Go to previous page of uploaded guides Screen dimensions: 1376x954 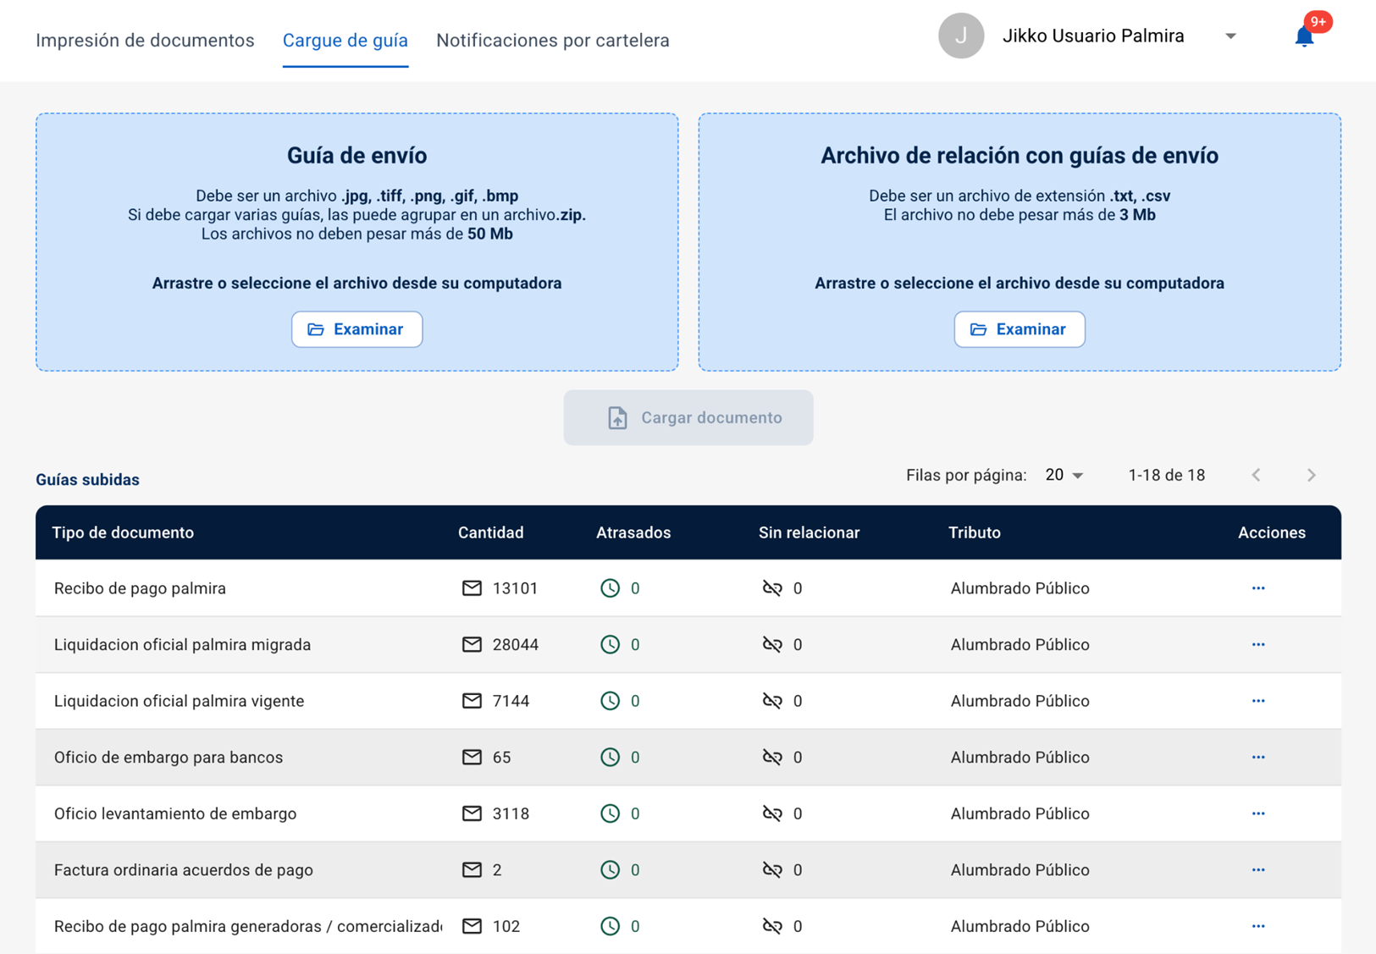point(1257,476)
